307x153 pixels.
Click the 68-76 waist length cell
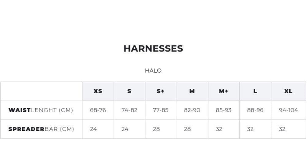(98, 110)
